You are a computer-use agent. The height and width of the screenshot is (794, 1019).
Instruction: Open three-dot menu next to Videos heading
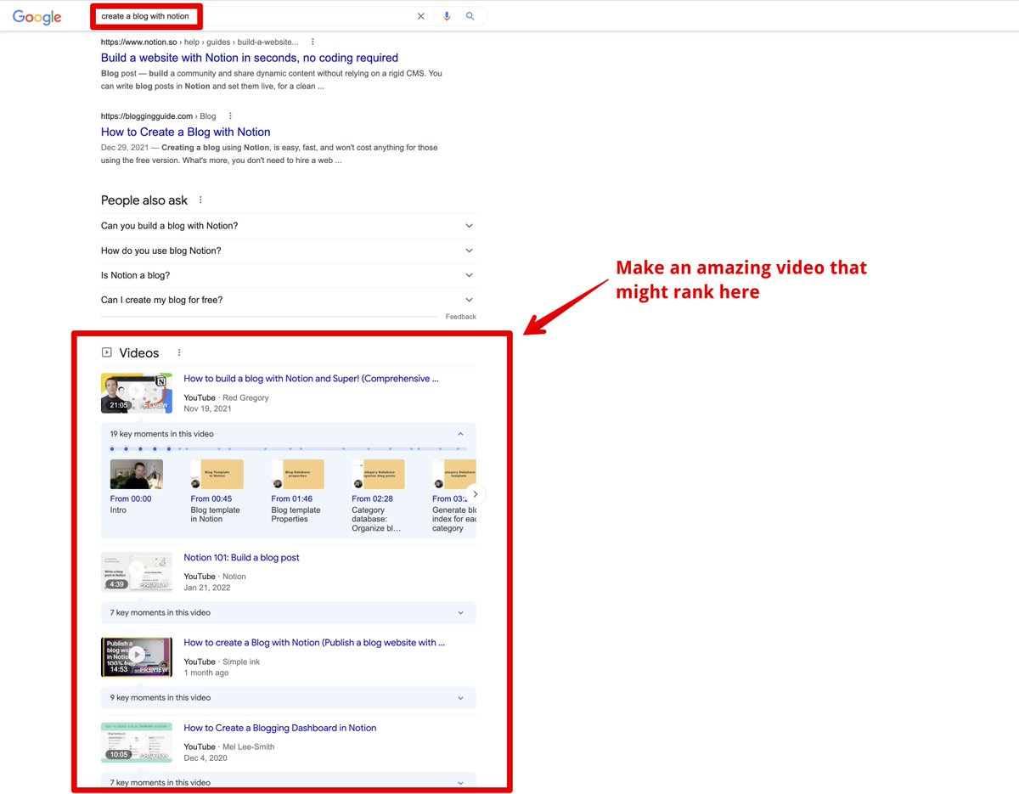coord(179,353)
